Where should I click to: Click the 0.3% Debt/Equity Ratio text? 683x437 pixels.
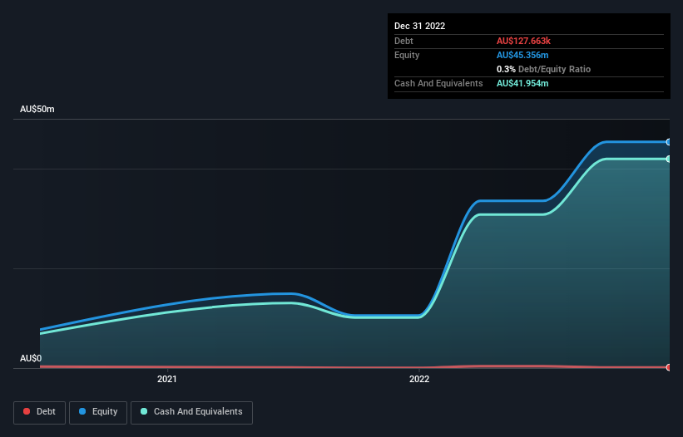pos(543,69)
